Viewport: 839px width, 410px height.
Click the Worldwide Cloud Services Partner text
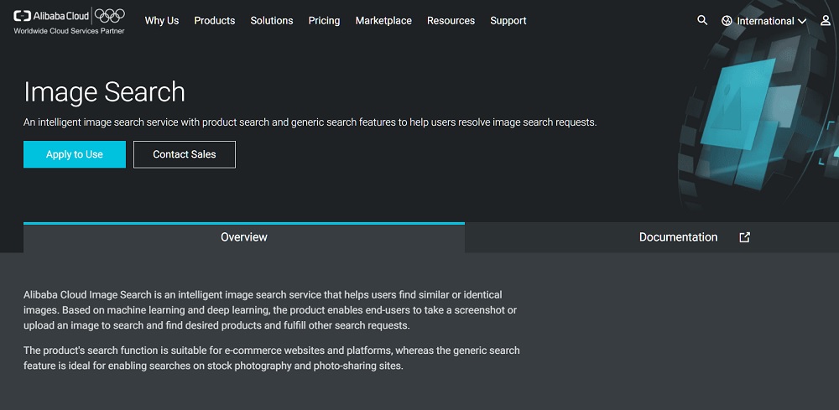pos(69,31)
